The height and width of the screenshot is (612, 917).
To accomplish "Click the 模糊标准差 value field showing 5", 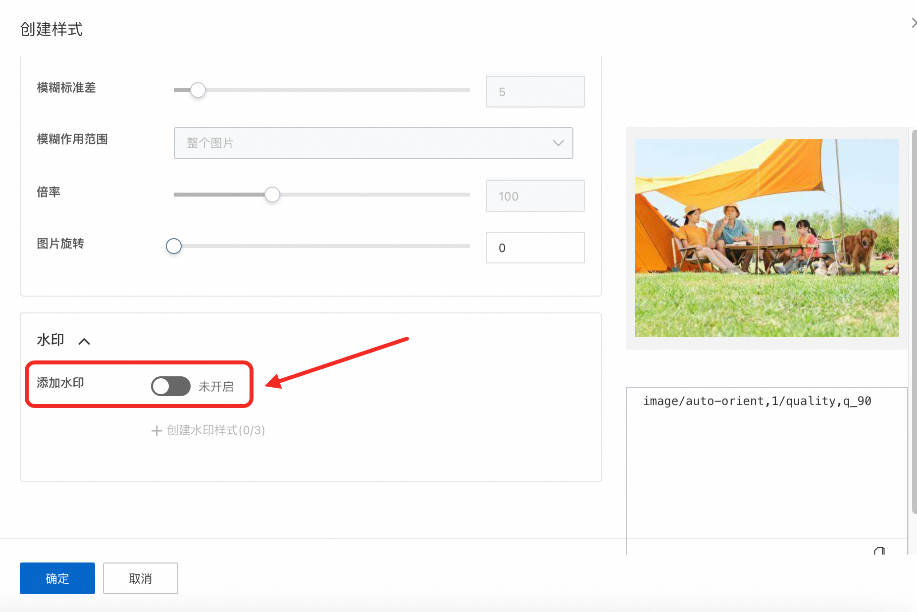I will pyautogui.click(x=535, y=92).
